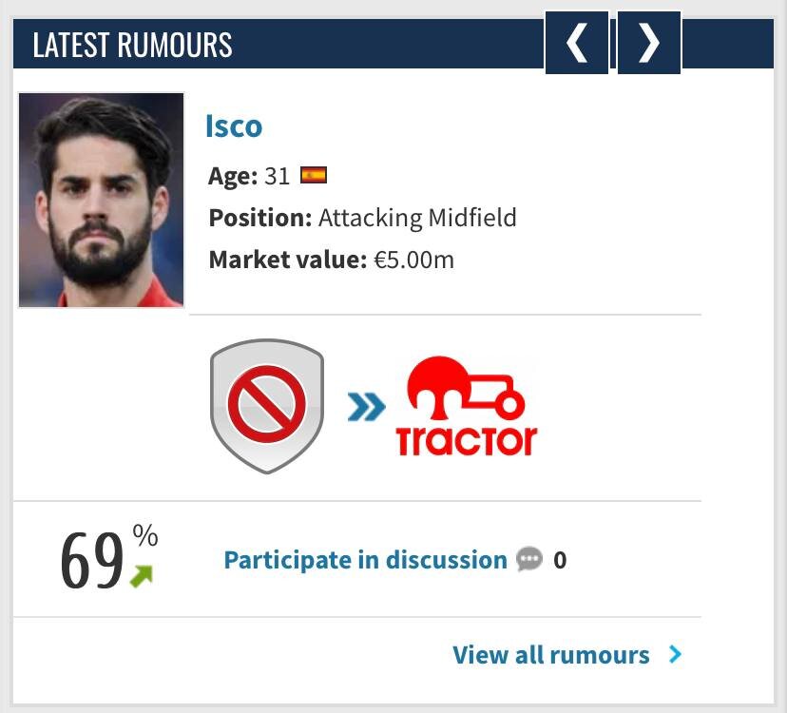
Task: Click the speech bubble comment icon
Action: [x=529, y=560]
